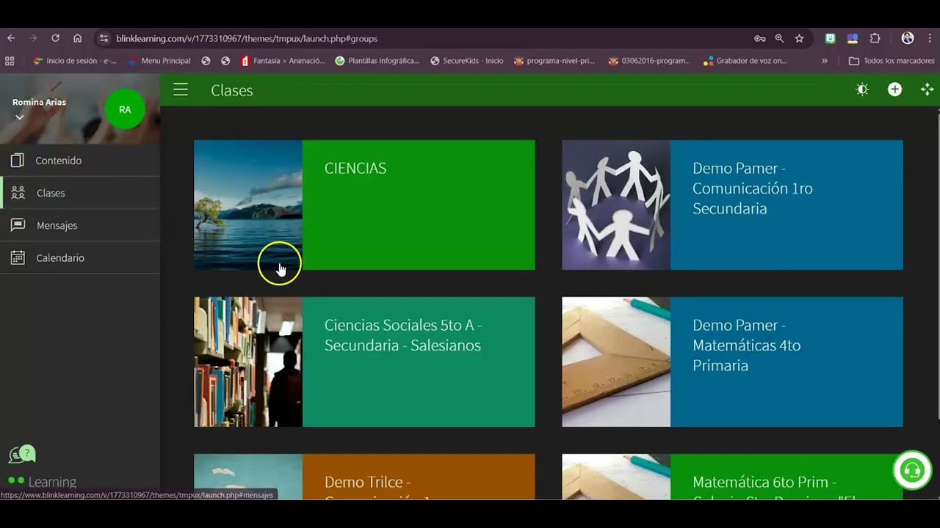Viewport: 940px width, 528px height.
Task: Reload the page with refresh icon
Action: tap(55, 38)
